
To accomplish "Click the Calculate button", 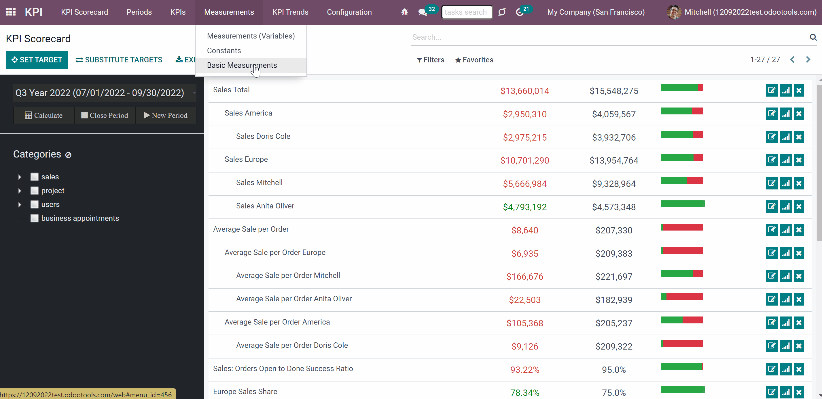I will click(44, 115).
